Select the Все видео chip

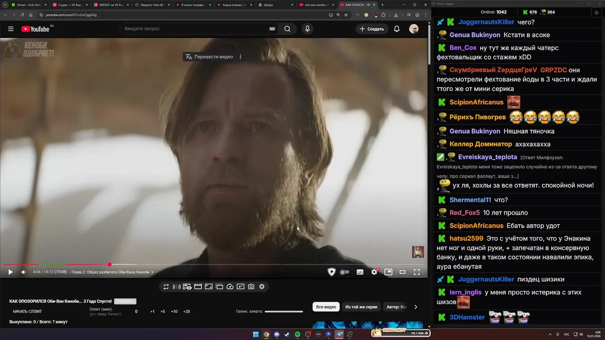tap(326, 307)
